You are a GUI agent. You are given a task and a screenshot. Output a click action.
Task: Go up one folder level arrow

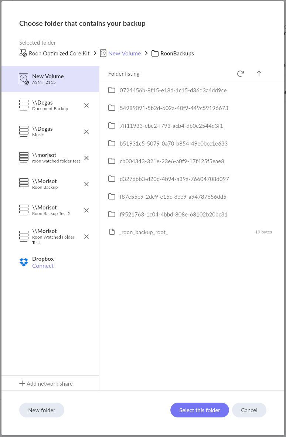coord(259,74)
